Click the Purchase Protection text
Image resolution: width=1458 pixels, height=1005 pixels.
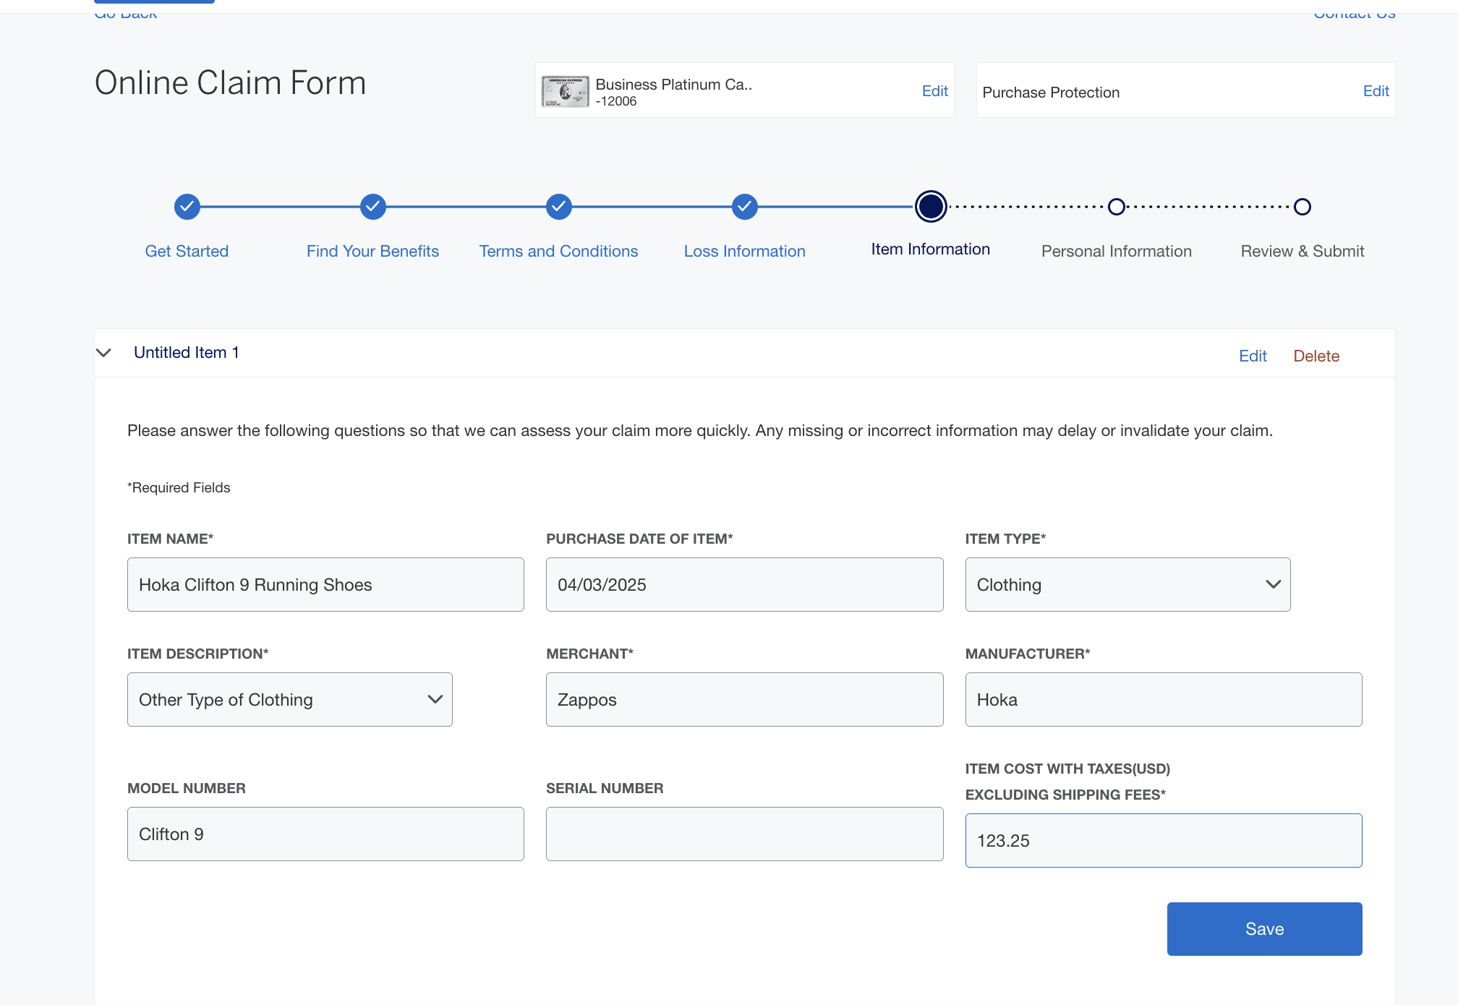pyautogui.click(x=1051, y=93)
